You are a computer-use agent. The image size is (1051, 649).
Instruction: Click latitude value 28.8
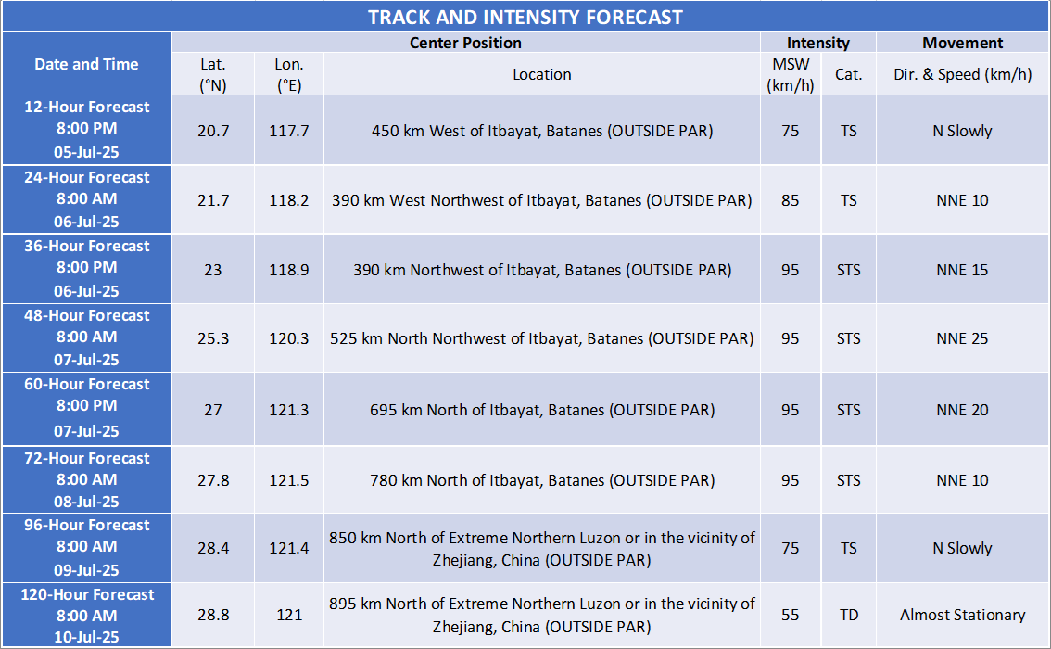coord(213,615)
